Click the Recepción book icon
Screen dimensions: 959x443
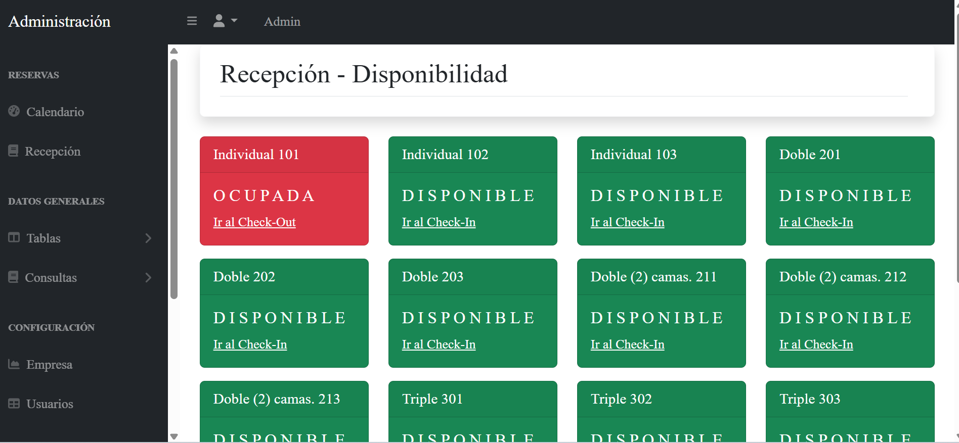[14, 151]
